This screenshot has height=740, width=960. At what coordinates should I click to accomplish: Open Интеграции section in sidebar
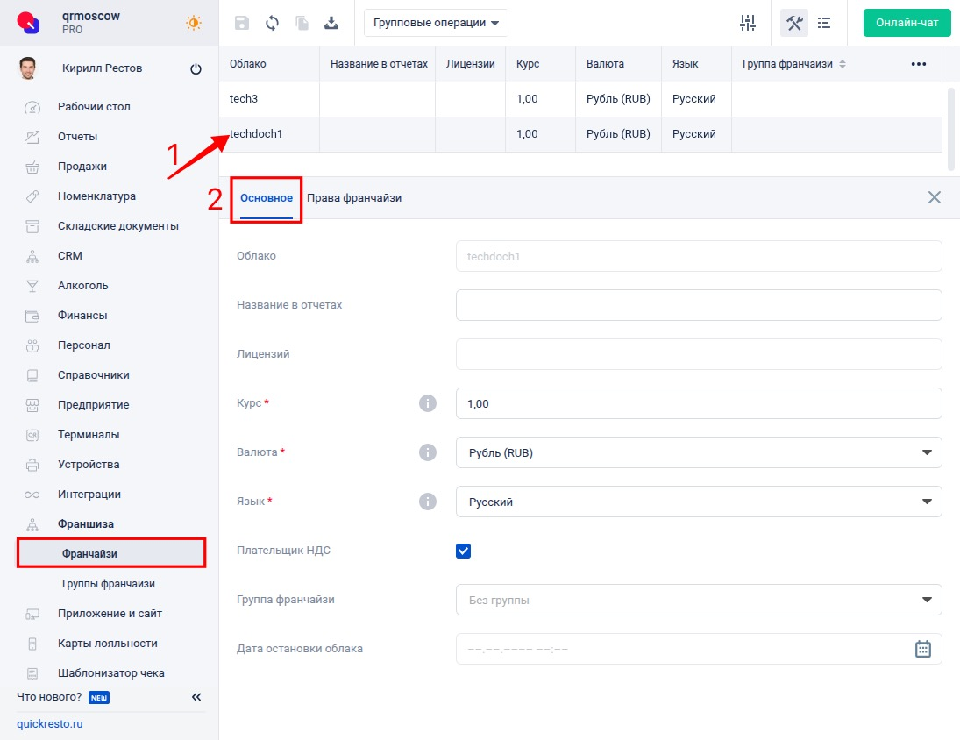[89, 494]
